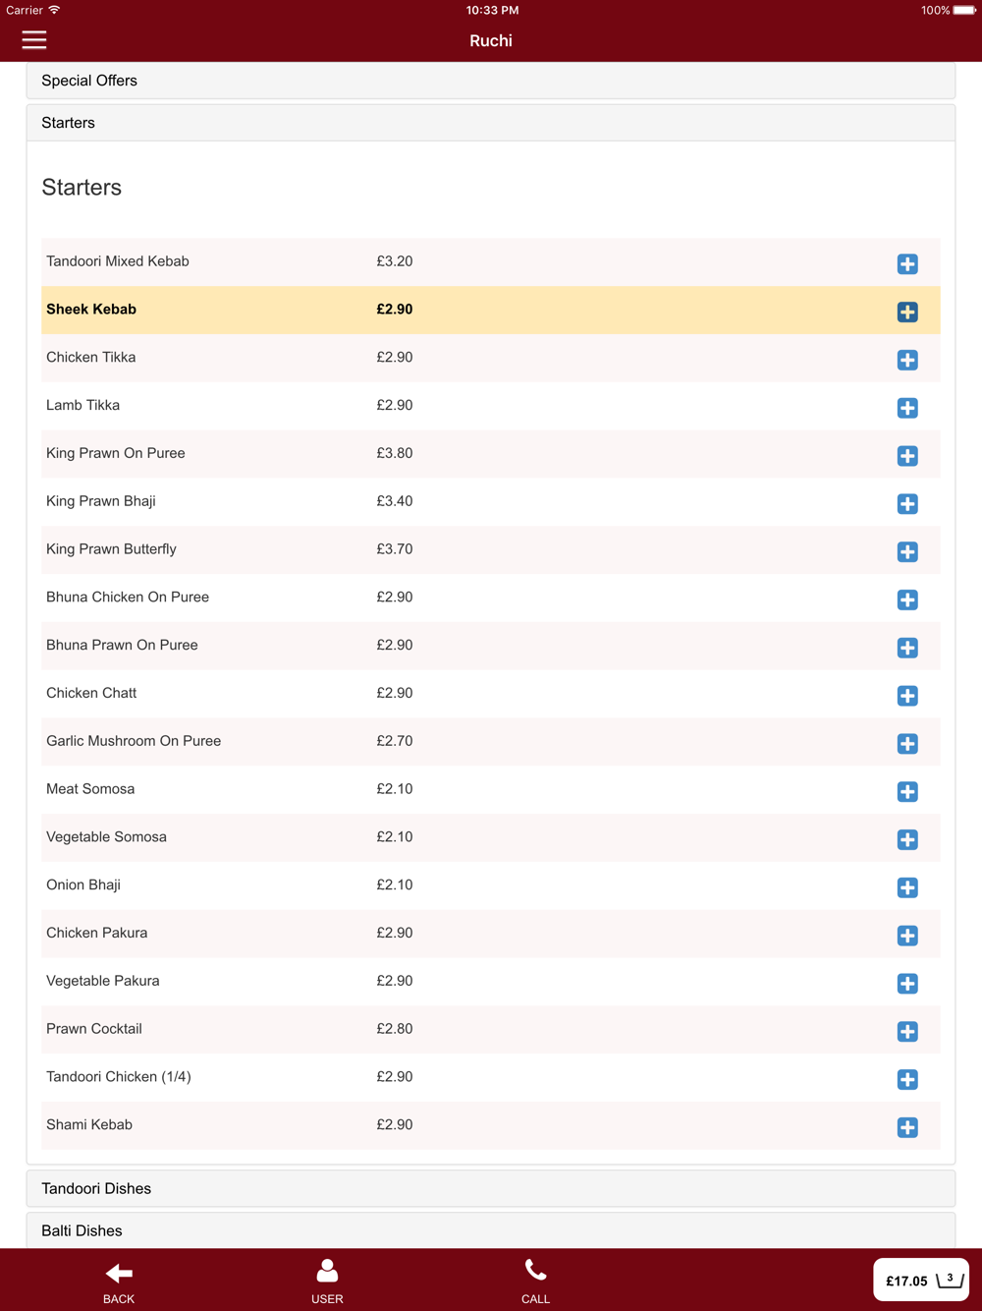Image resolution: width=982 pixels, height=1311 pixels.
Task: Click the £2.70 Garlic Mushroom price
Action: 395,741
